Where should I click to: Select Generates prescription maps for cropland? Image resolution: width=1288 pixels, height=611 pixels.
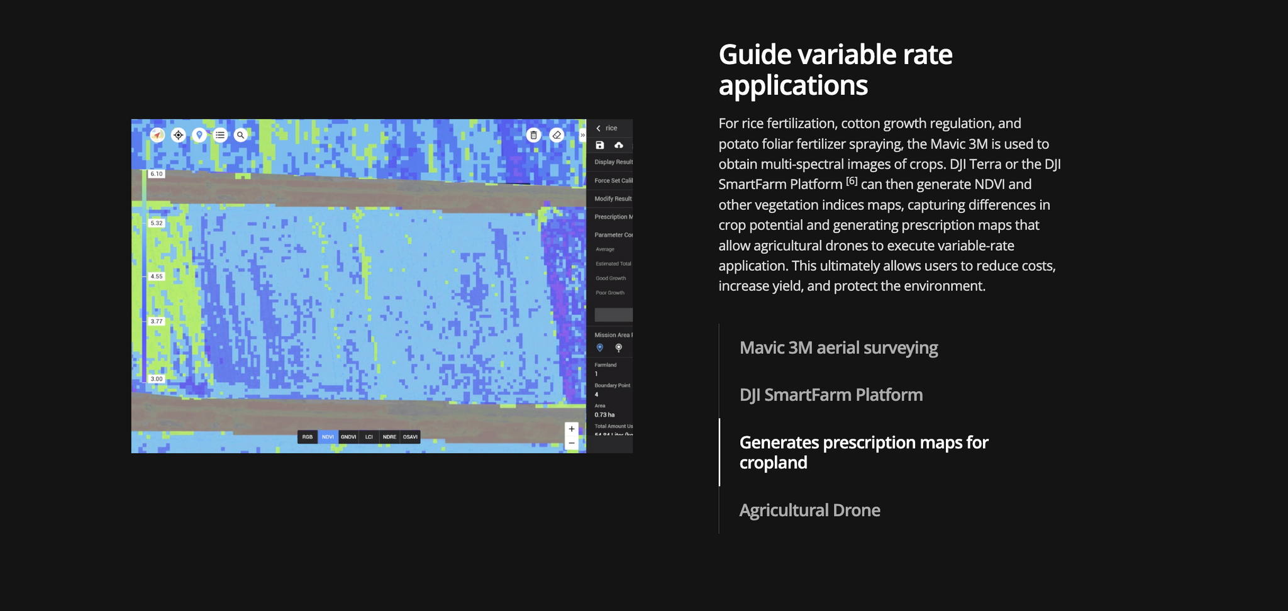(863, 453)
